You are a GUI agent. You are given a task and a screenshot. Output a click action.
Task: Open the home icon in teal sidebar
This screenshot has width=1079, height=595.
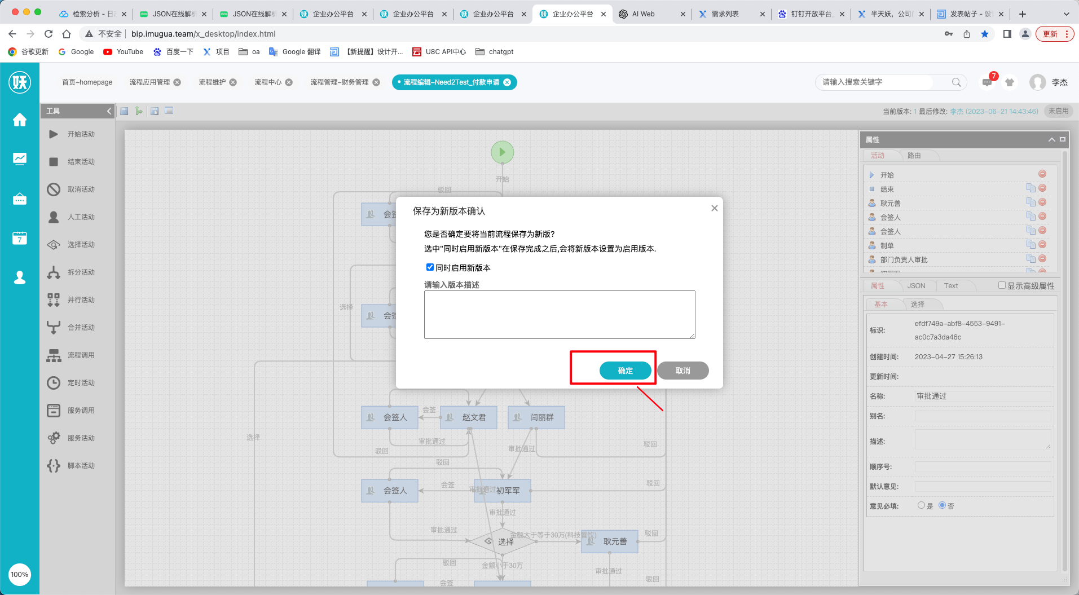tap(20, 120)
